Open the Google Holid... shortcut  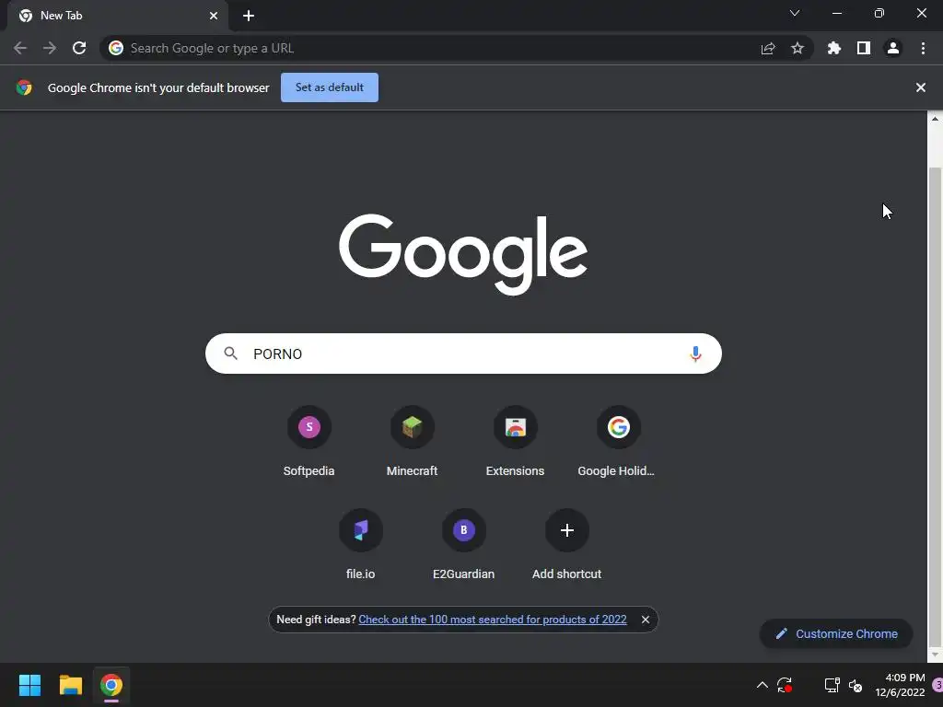[618, 442]
